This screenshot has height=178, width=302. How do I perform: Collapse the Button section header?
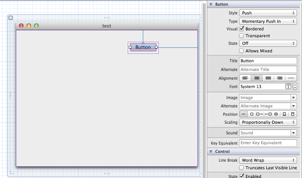(x=211, y=5)
